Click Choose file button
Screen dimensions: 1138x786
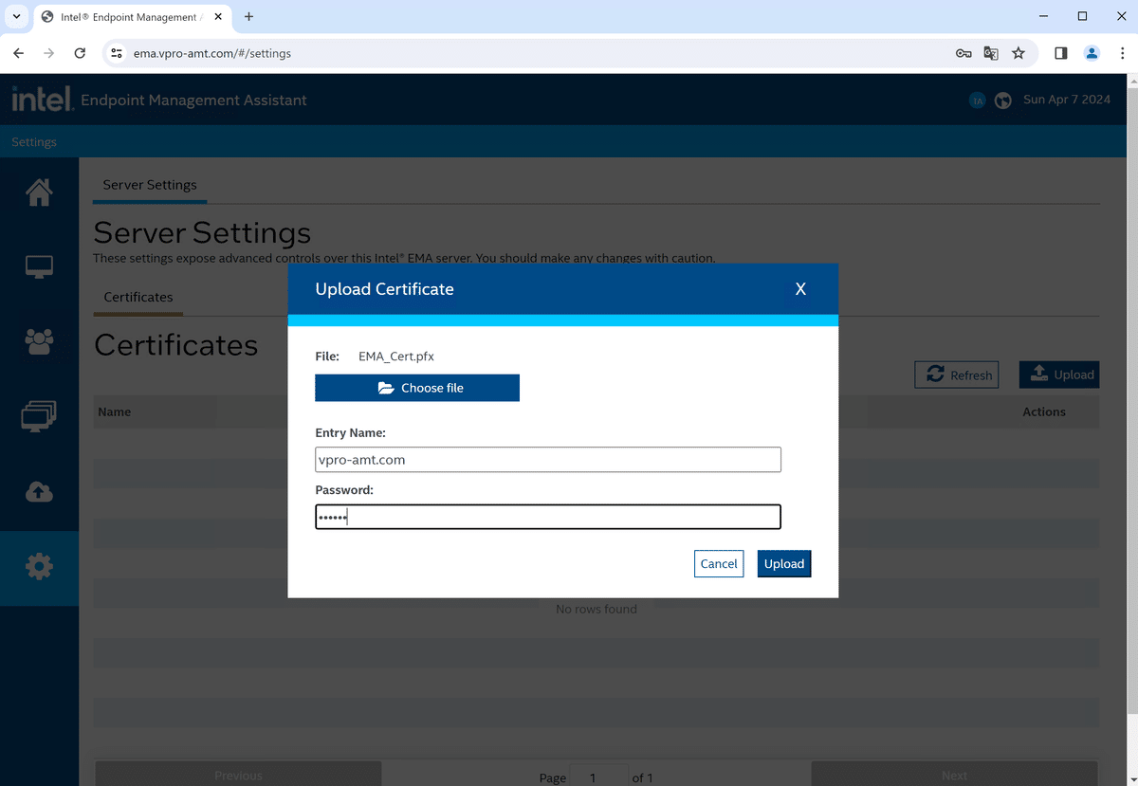coord(417,388)
